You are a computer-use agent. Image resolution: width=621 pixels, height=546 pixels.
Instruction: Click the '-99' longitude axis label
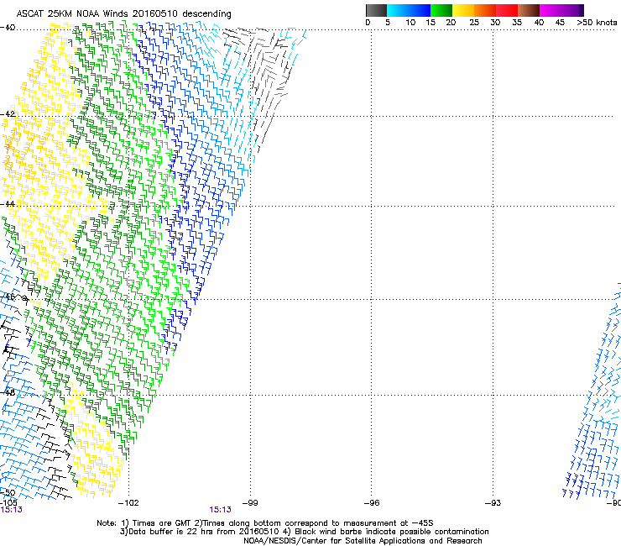tap(250, 503)
